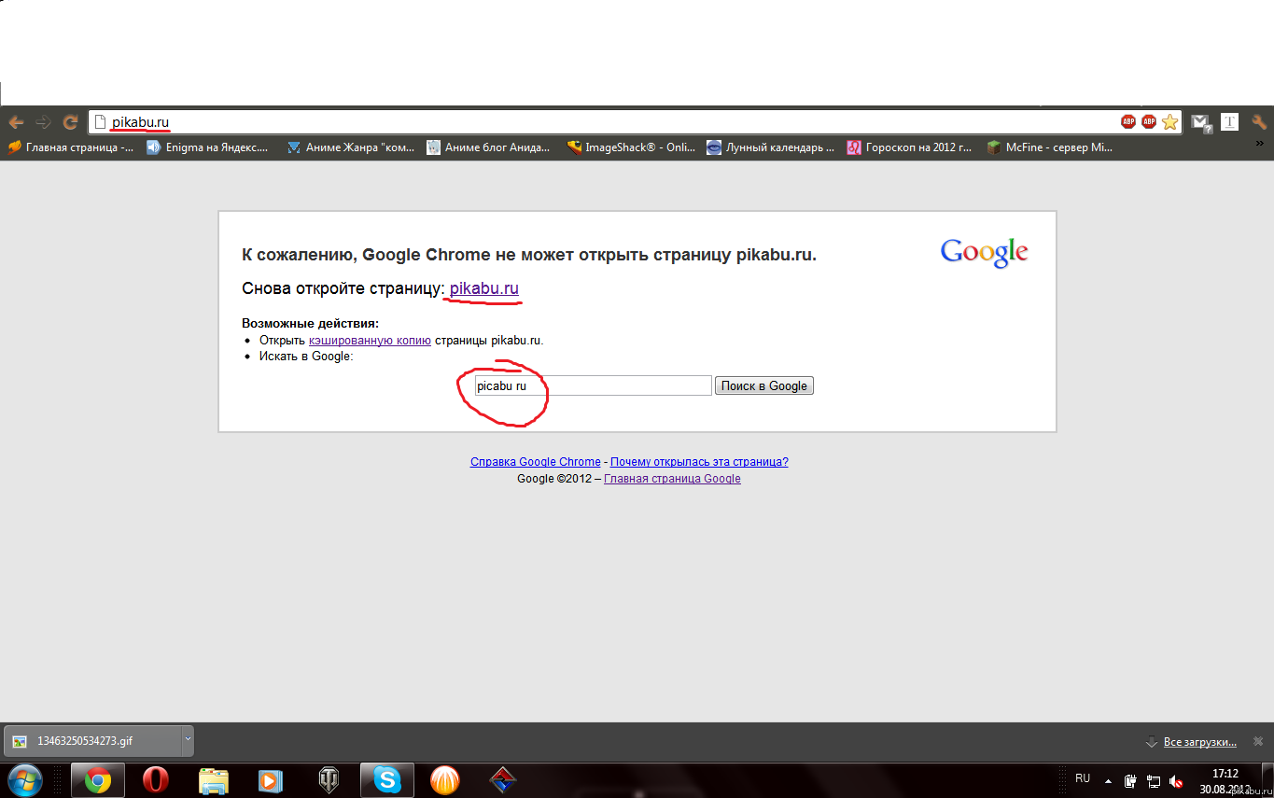Open the Главная страница bookmark
The height and width of the screenshot is (798, 1274).
pos(72,147)
